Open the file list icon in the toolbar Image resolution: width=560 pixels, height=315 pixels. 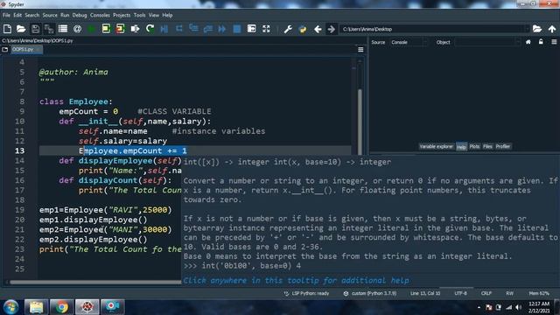tap(63, 29)
